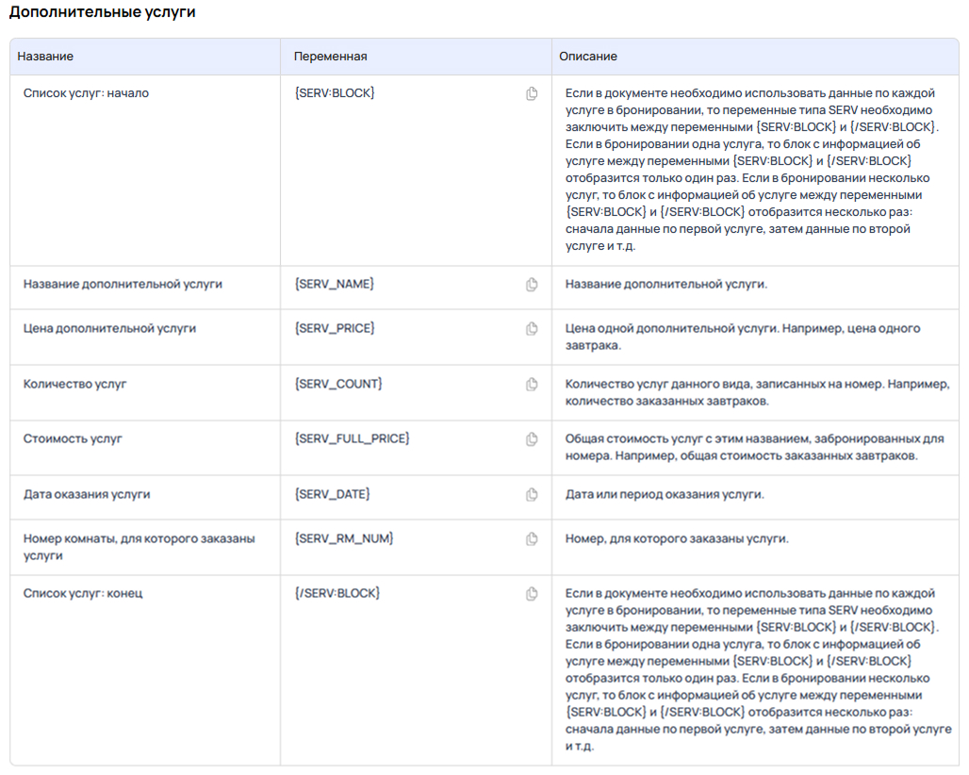Copy the {SERV_NAME} variable
This screenshot has width=969, height=775.
(x=532, y=284)
